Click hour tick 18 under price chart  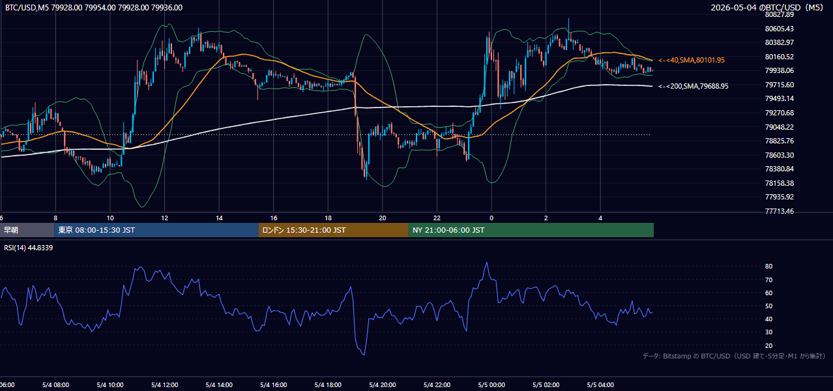point(328,218)
